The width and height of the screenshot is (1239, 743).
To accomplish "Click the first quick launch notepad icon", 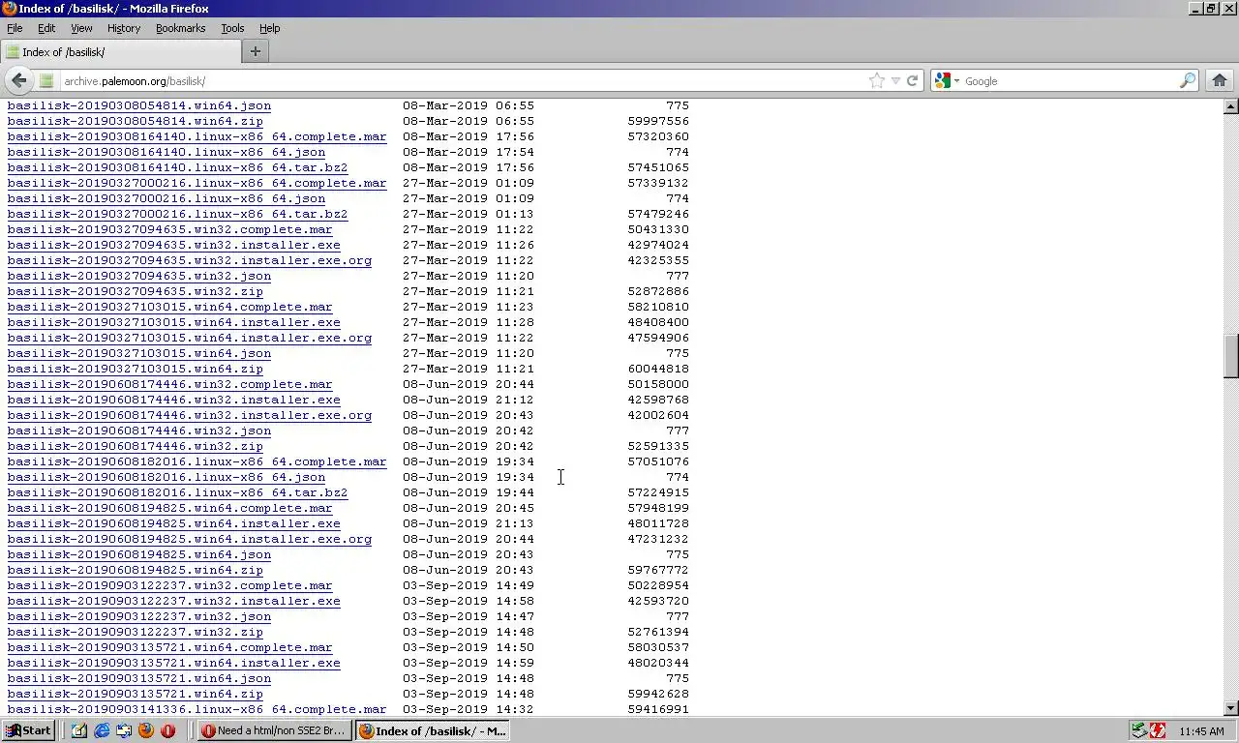I will click(x=79, y=730).
